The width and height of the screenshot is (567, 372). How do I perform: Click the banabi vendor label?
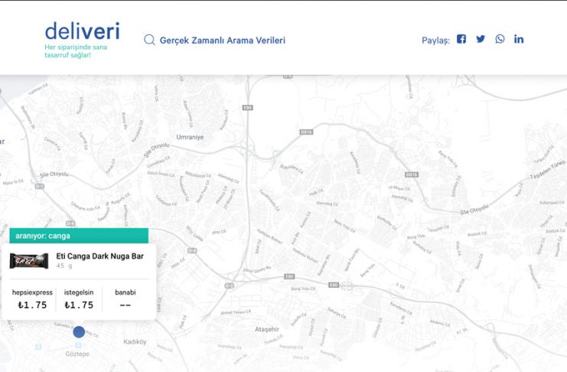point(125,292)
